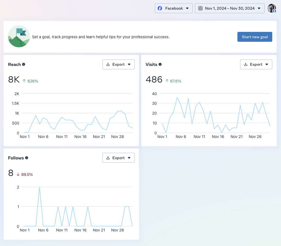Click the Follows peak on the chart
The height and width of the screenshot is (246, 281).
click(40, 187)
